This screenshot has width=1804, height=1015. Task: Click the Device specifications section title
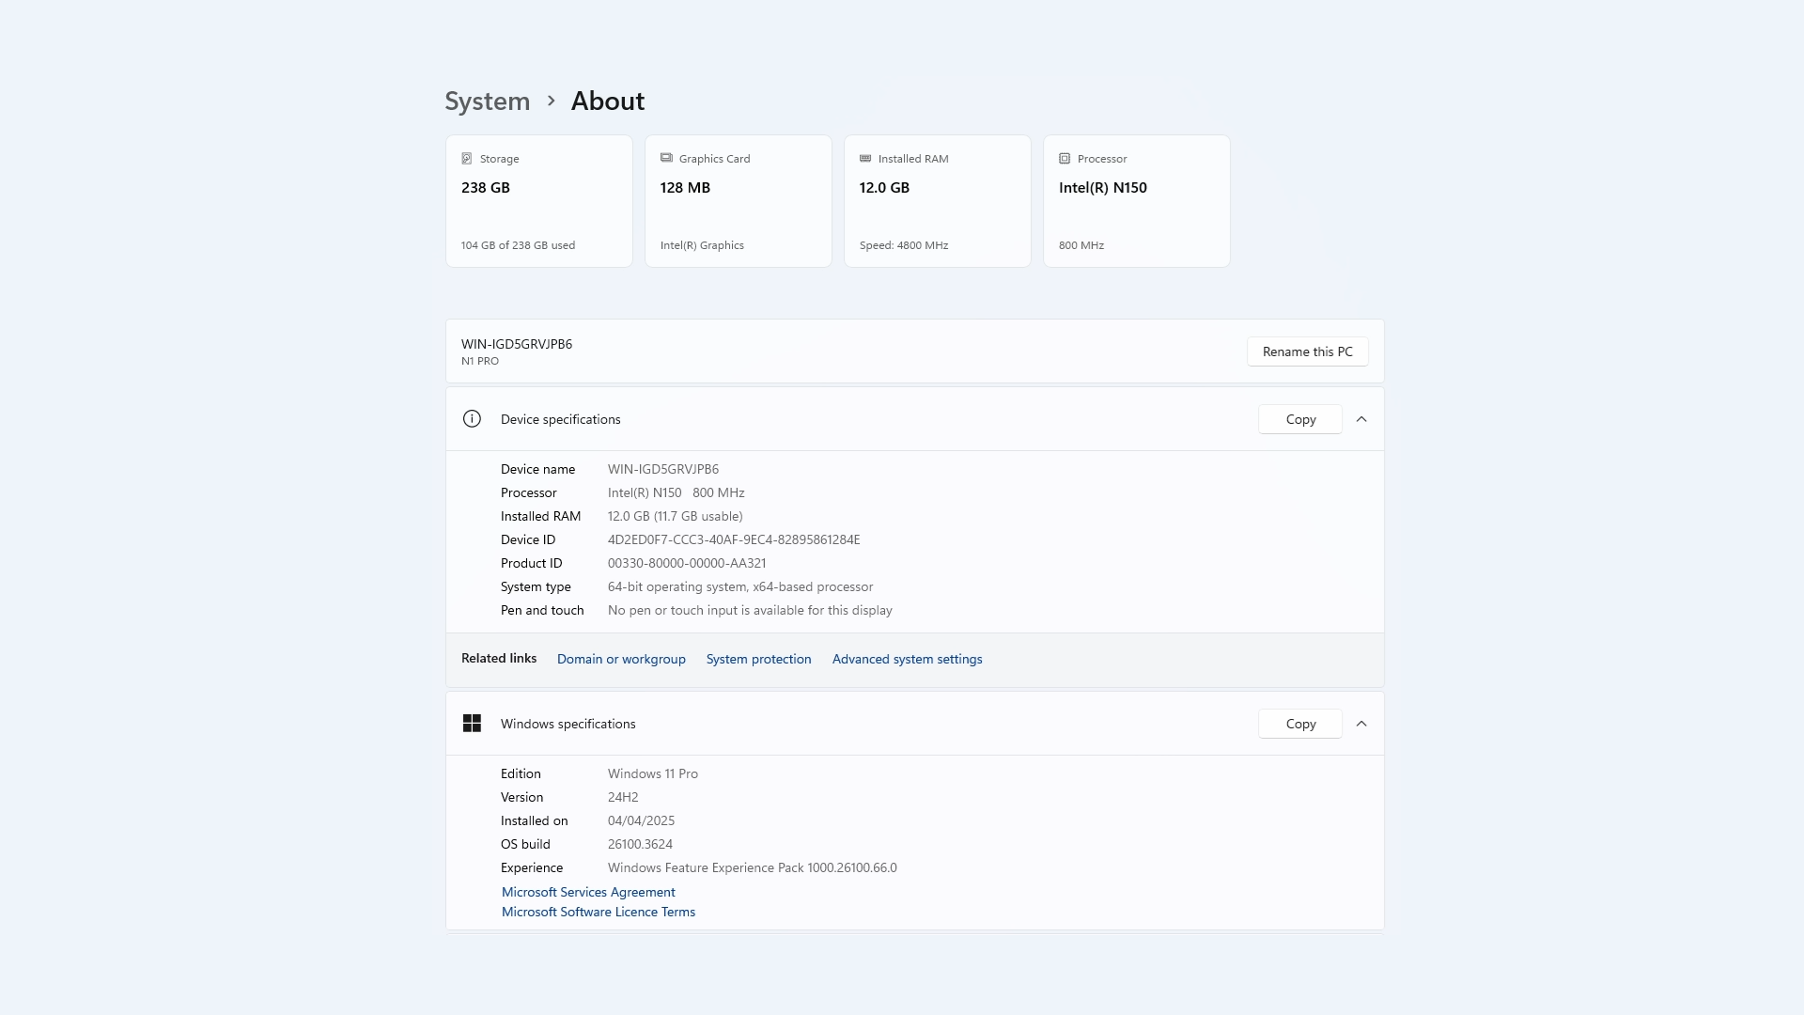tap(561, 419)
